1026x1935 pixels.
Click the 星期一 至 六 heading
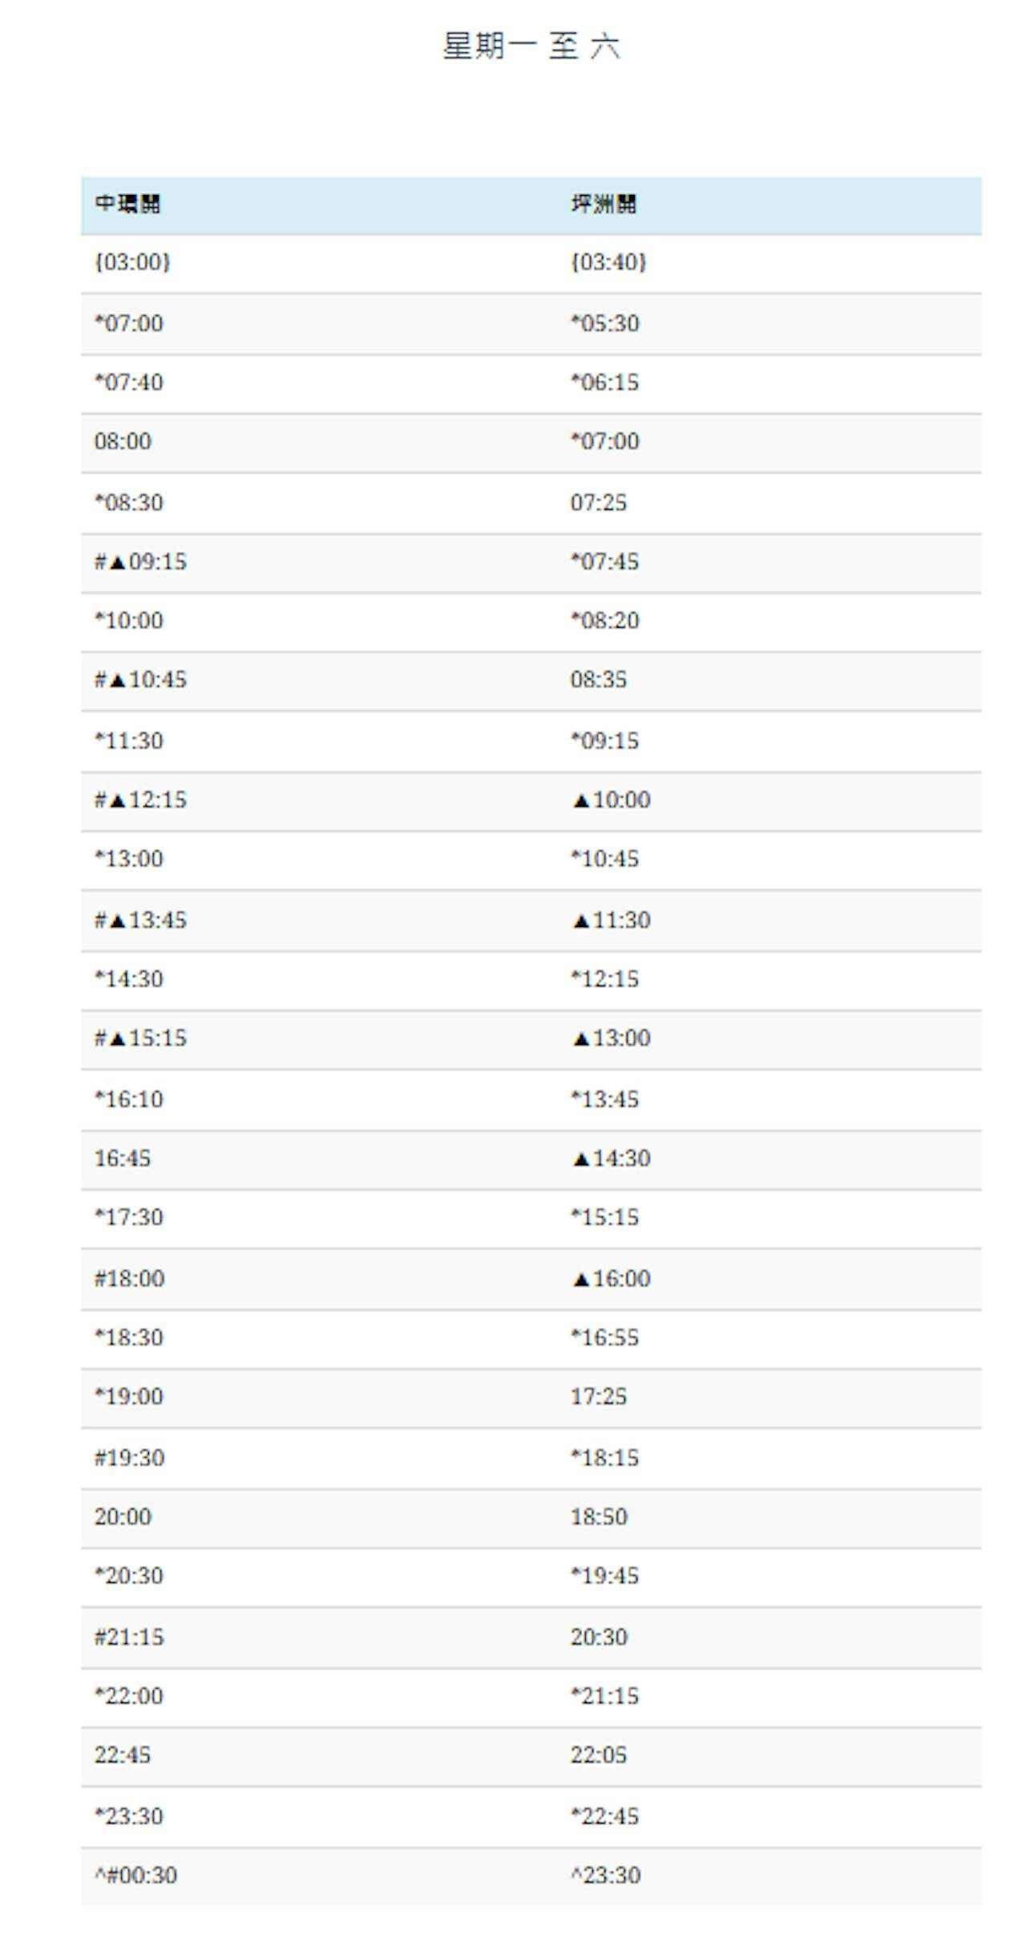pos(531,46)
